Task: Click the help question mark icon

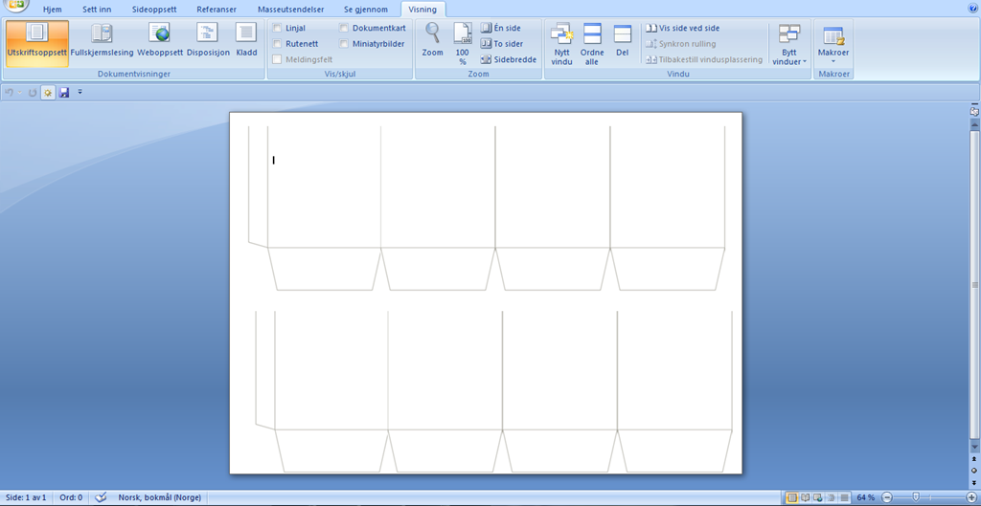Action: click(973, 8)
